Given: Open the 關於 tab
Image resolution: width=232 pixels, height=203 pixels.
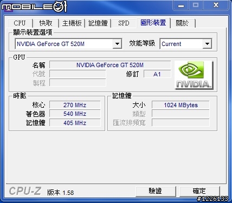Looking at the screenshot, I should 182,23.
